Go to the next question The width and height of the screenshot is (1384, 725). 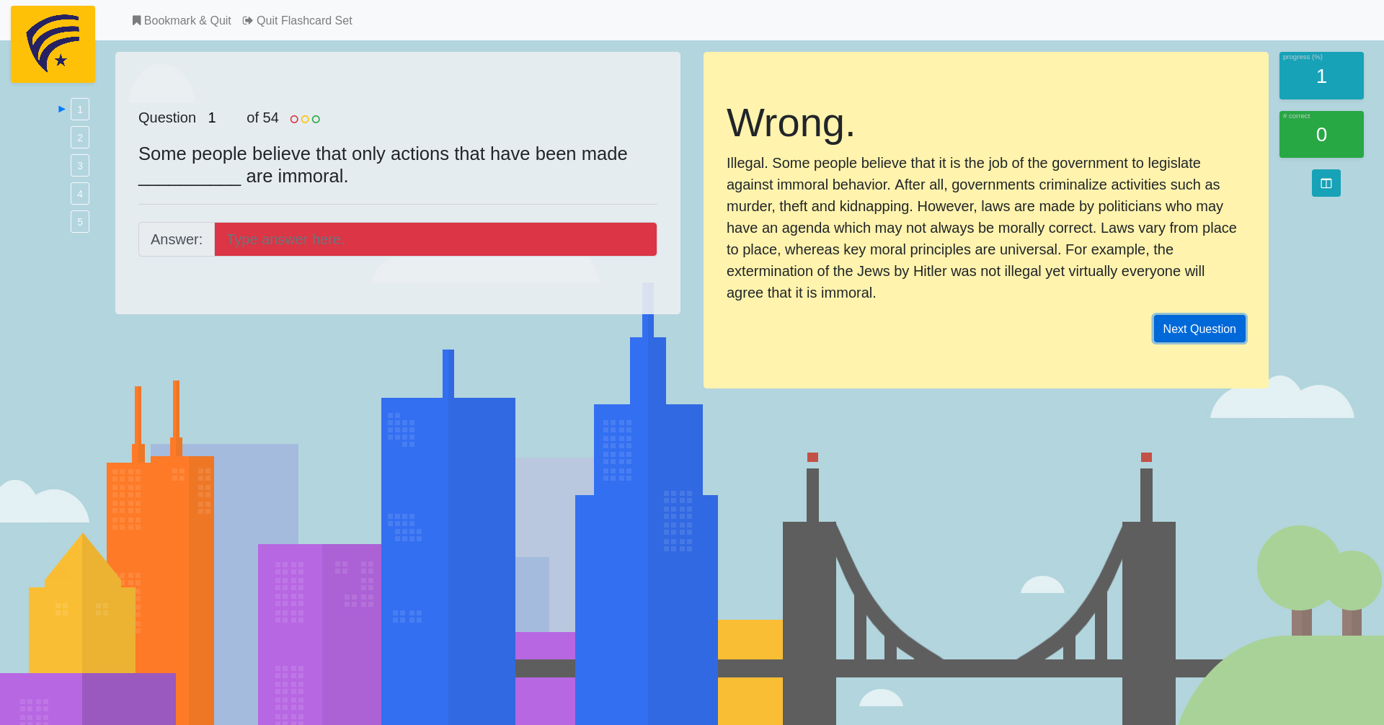[1199, 329]
